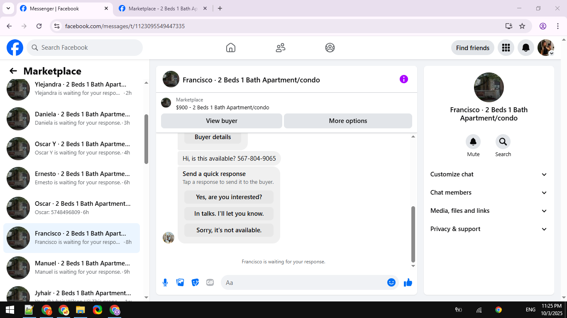Screen dimensions: 567x318
Task: Go to the Home feed icon
Action: pyautogui.click(x=231, y=48)
